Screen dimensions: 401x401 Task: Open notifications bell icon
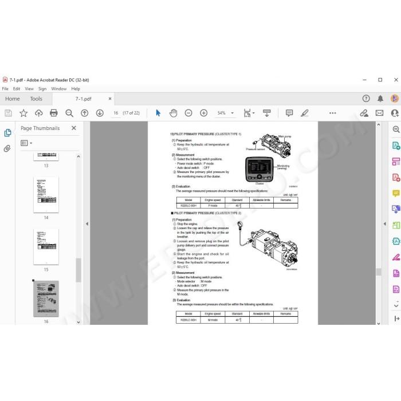380,99
